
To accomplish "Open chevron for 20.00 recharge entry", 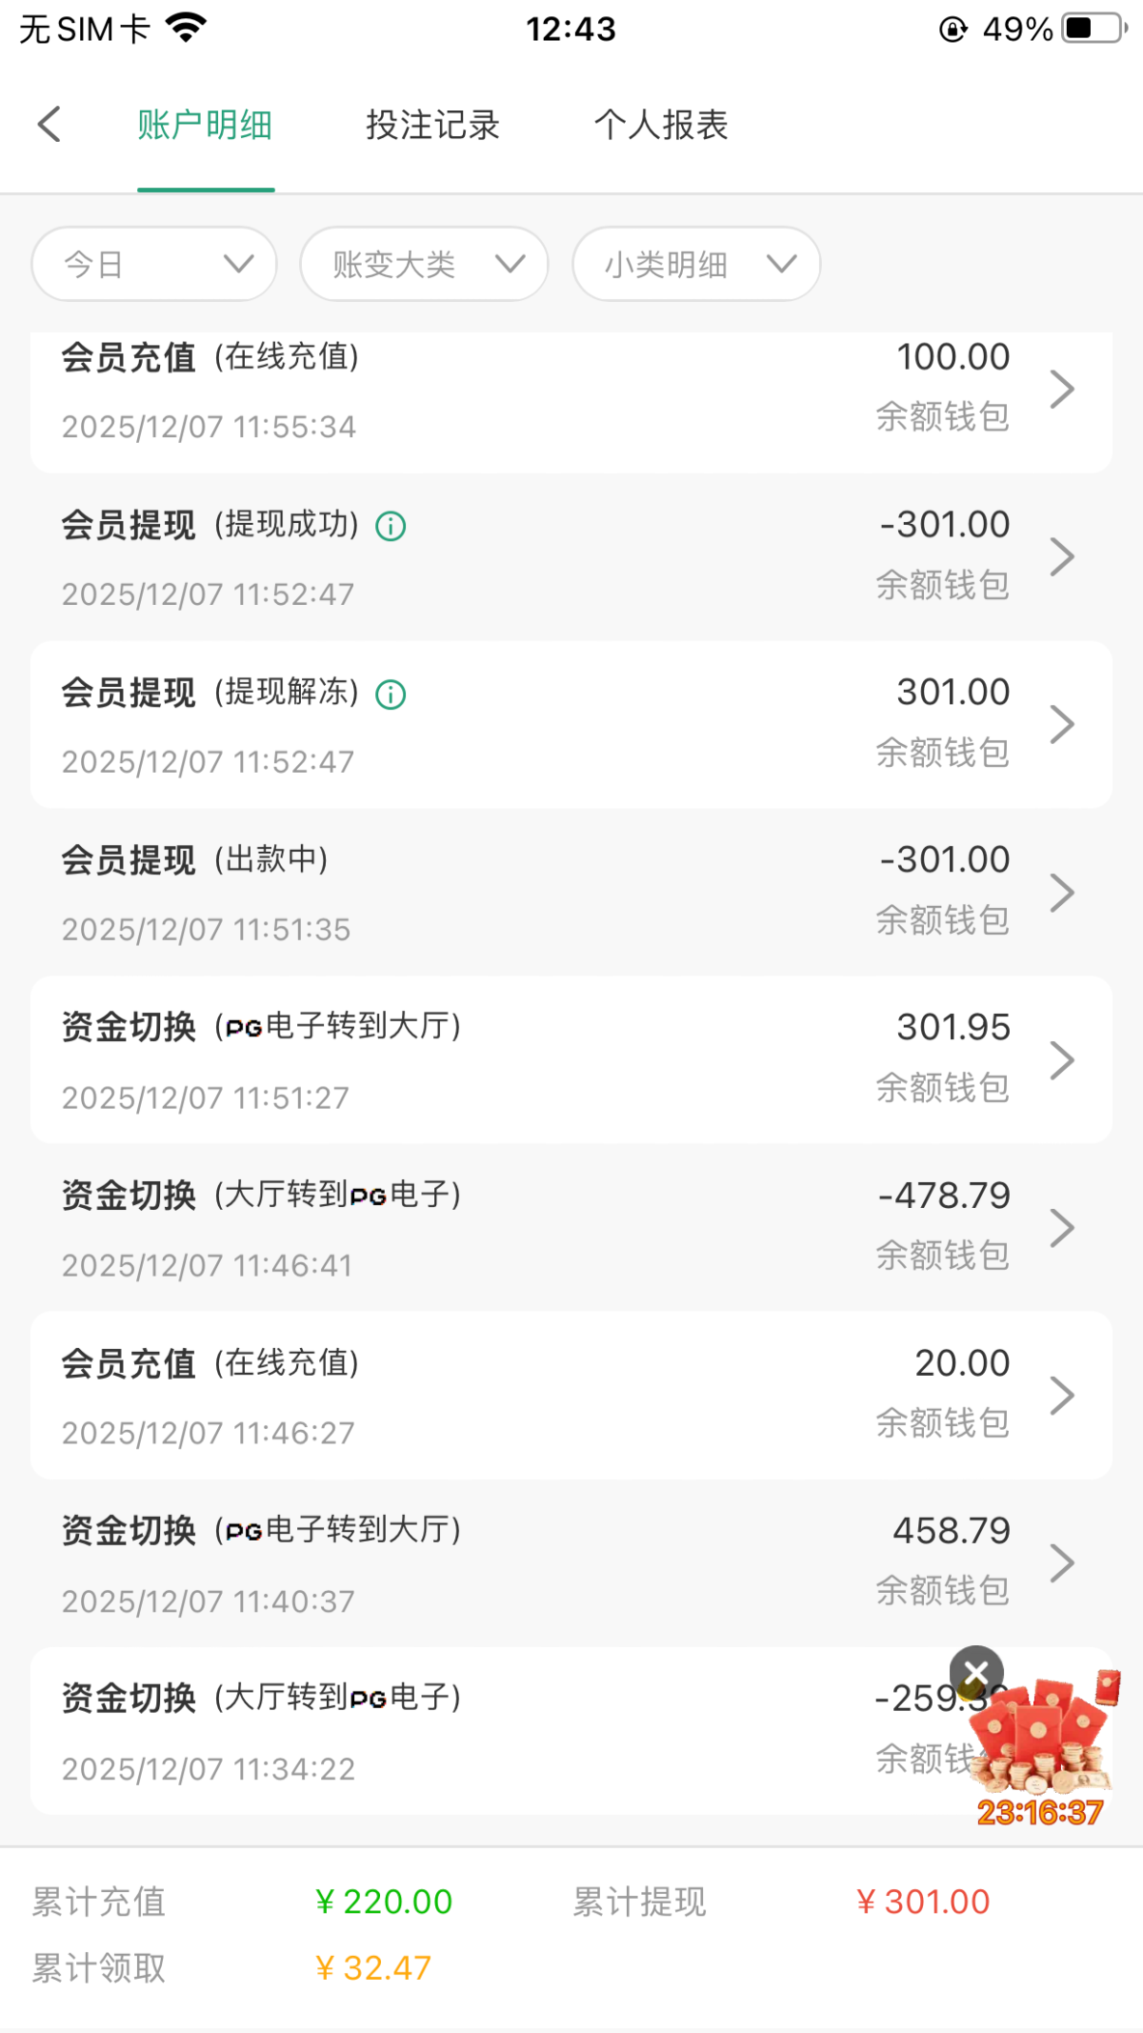I will click(x=1061, y=1396).
